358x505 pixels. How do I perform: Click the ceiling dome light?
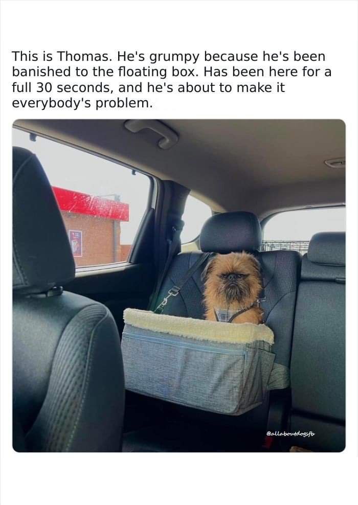tap(335, 163)
